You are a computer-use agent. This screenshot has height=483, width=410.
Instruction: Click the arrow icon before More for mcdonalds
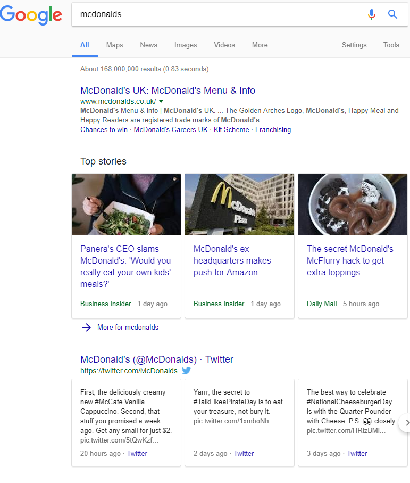pos(87,327)
